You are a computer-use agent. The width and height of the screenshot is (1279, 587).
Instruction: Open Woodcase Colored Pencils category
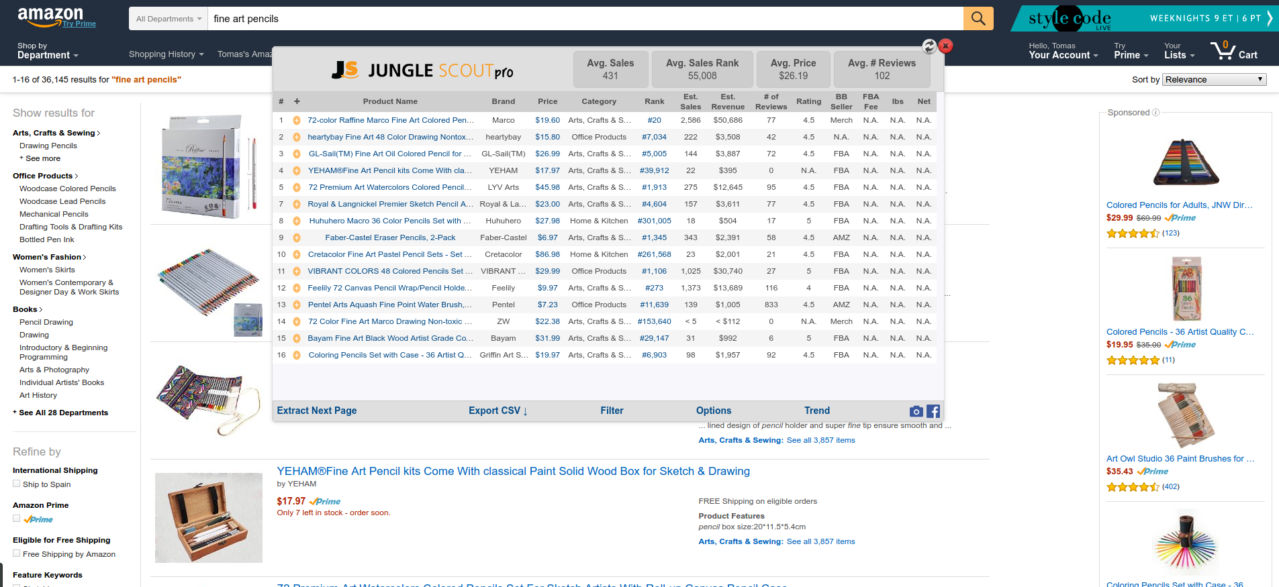(x=68, y=189)
